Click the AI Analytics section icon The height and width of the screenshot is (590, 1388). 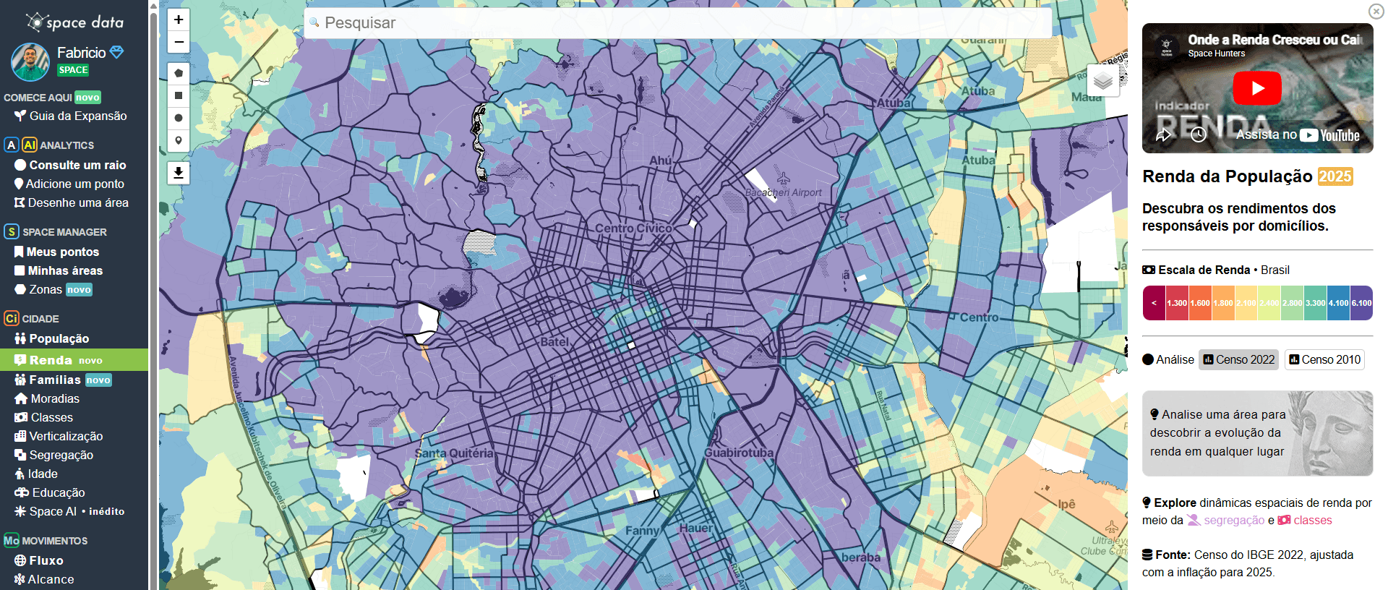click(x=30, y=145)
